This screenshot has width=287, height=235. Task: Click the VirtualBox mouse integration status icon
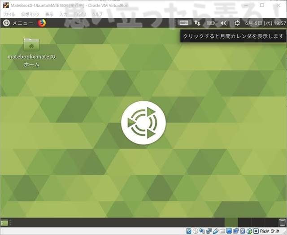tap(249, 231)
